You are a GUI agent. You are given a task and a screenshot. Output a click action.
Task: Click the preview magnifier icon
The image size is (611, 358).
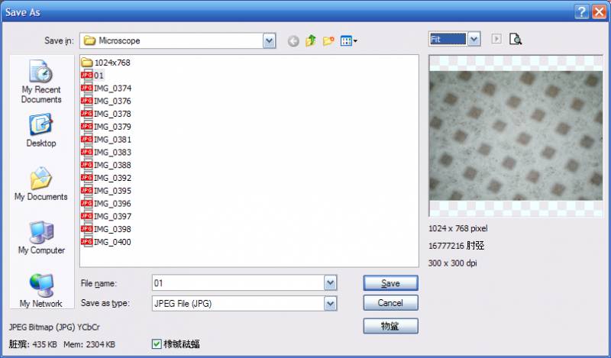click(516, 39)
